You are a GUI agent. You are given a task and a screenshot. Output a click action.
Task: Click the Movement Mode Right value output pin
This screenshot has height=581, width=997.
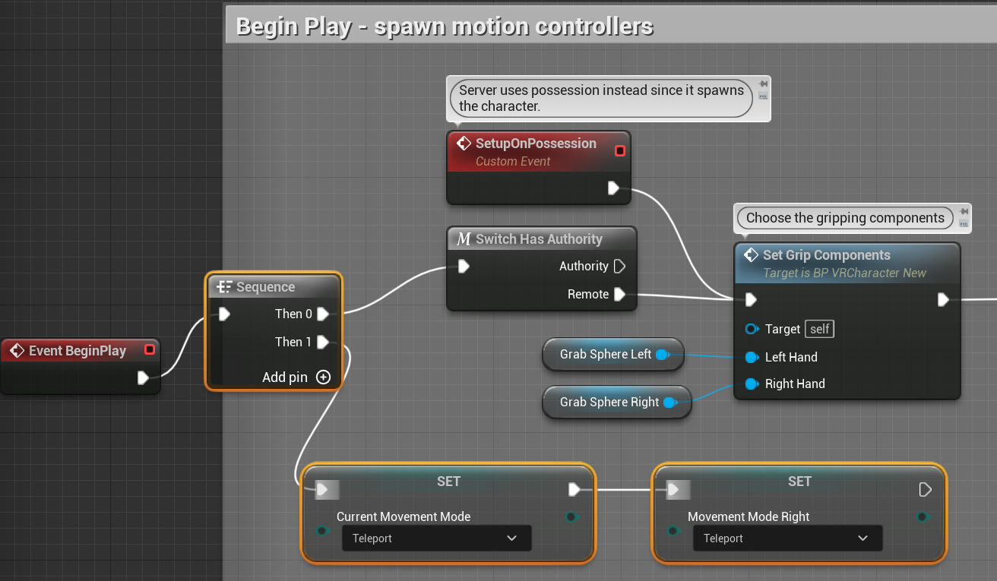tap(923, 517)
